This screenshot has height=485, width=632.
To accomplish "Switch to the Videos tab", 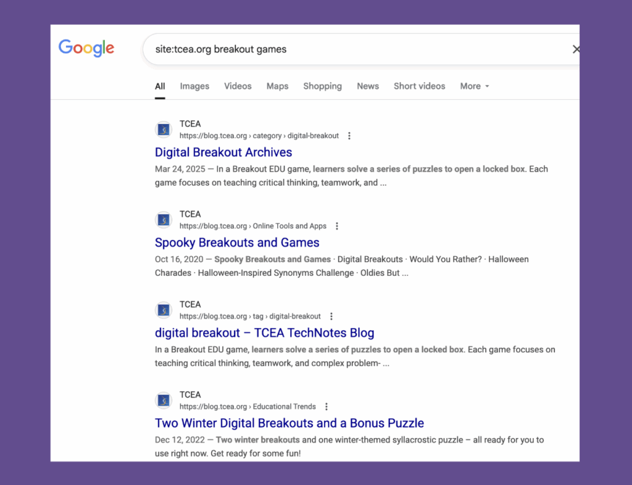I will (x=238, y=86).
